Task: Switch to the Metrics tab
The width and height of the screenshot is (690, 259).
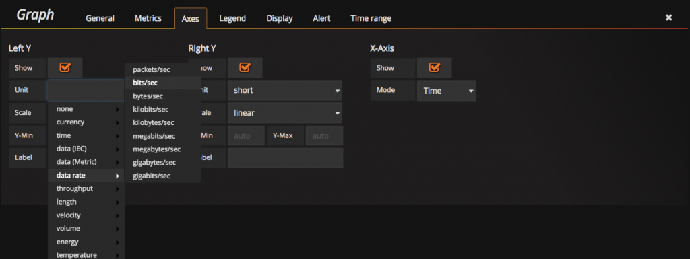Action: (x=148, y=18)
